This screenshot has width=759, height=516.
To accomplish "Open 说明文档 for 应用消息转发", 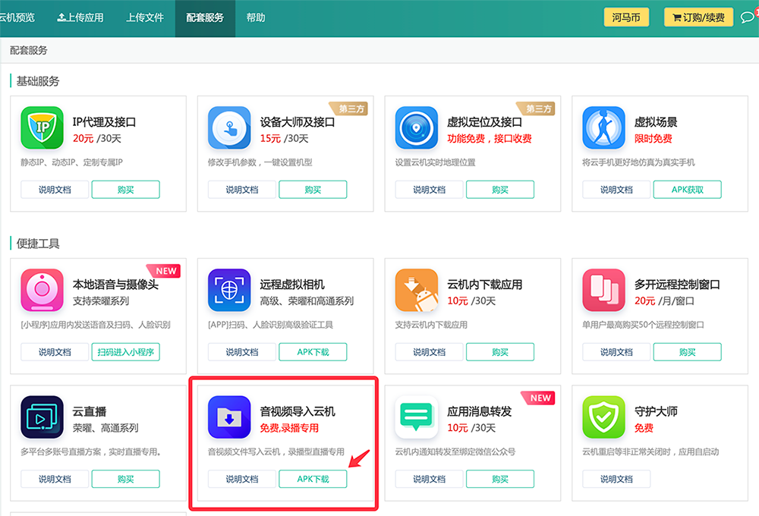I will click(429, 479).
